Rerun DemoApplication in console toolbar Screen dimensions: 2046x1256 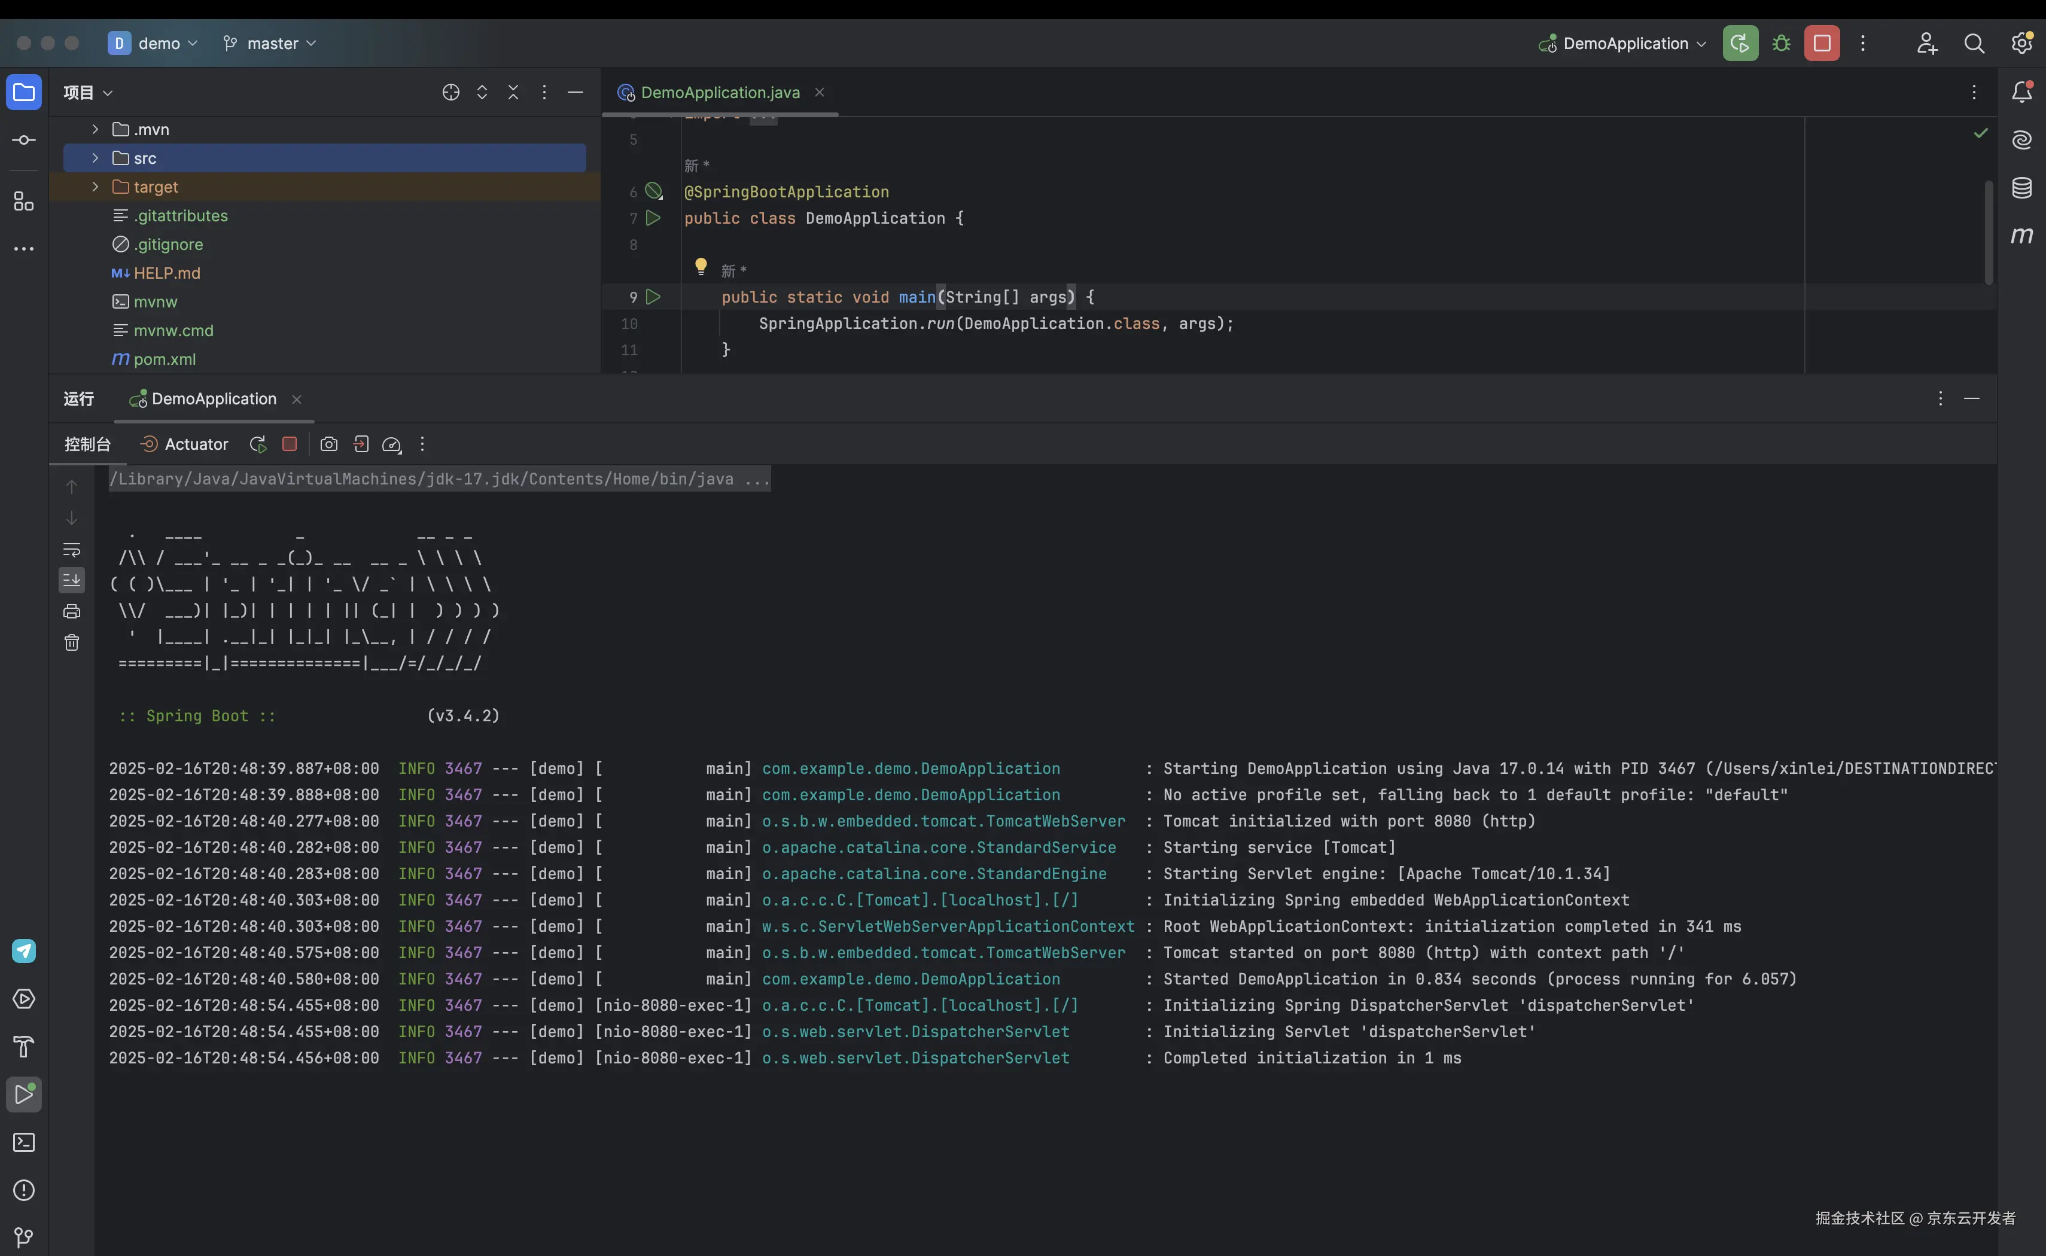(x=257, y=444)
